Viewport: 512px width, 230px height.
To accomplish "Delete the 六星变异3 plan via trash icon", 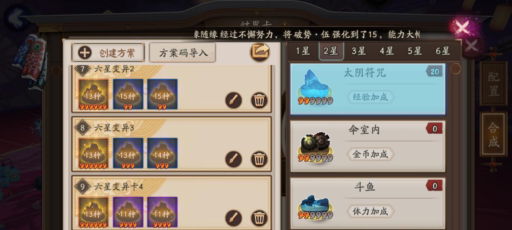I will click(x=259, y=159).
